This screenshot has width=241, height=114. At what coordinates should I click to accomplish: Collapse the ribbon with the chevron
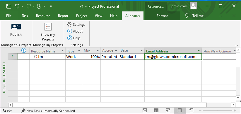[237, 45]
